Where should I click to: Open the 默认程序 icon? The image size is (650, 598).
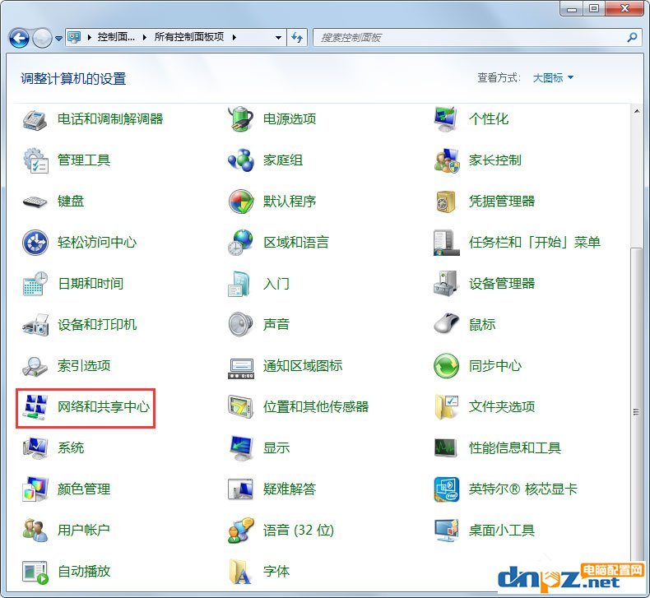[x=241, y=202]
